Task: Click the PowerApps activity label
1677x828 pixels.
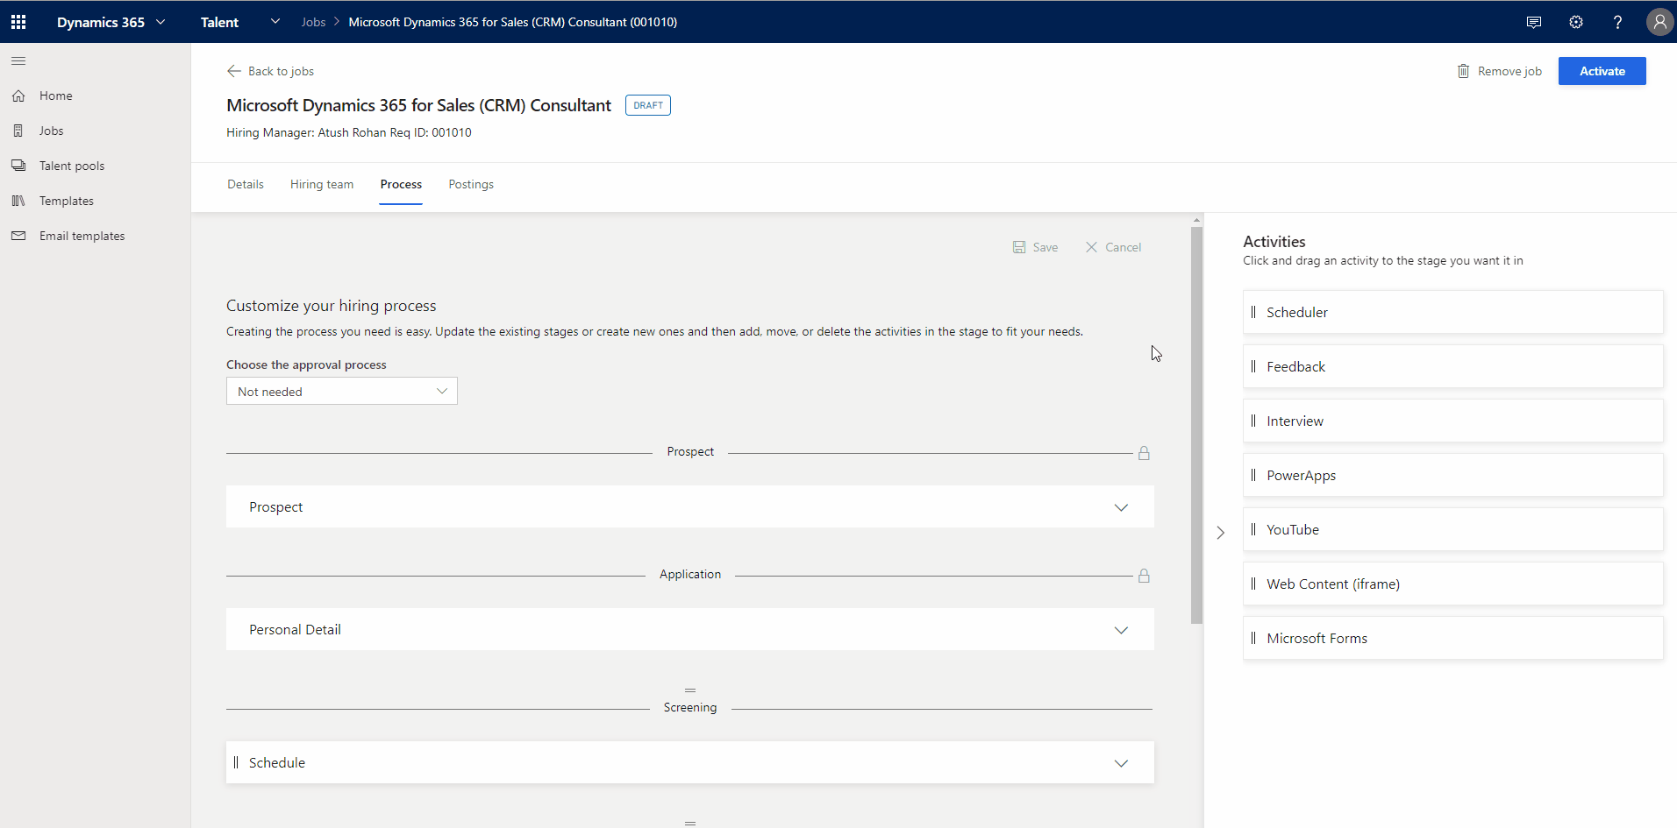Action: [x=1302, y=475]
